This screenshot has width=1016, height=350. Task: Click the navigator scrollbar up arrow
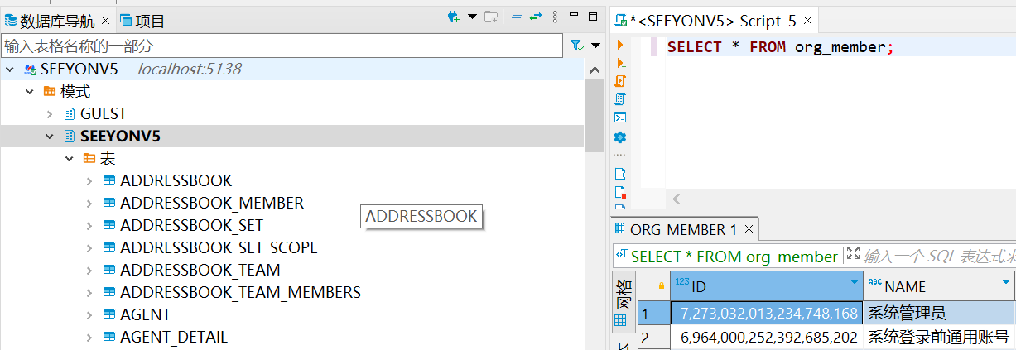click(595, 70)
